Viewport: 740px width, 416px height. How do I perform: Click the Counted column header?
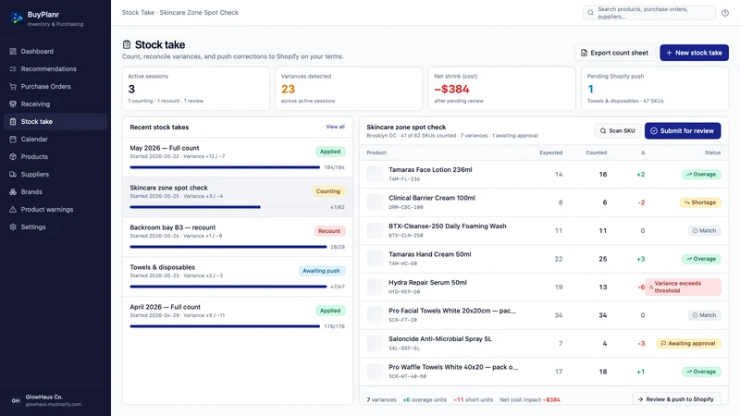596,153
